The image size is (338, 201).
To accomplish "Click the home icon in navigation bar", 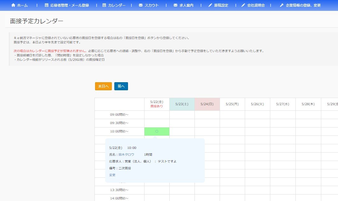I will 13,5.
